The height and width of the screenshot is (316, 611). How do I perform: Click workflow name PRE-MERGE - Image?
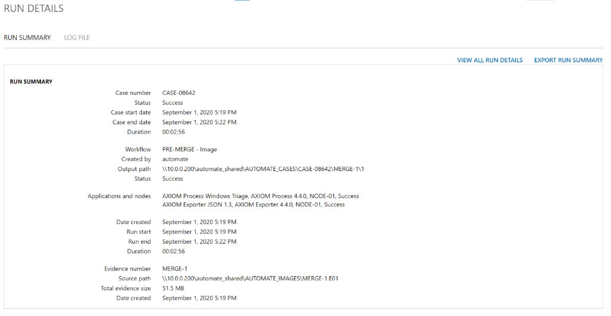point(189,150)
